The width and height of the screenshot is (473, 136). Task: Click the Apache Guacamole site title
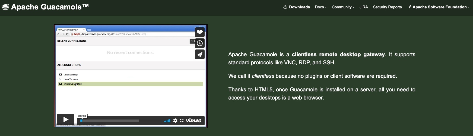[x=50, y=7]
